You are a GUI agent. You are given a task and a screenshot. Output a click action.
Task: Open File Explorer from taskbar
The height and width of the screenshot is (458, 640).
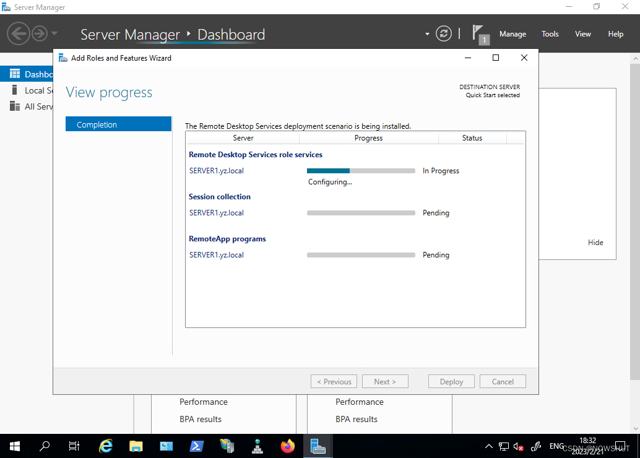click(136, 446)
